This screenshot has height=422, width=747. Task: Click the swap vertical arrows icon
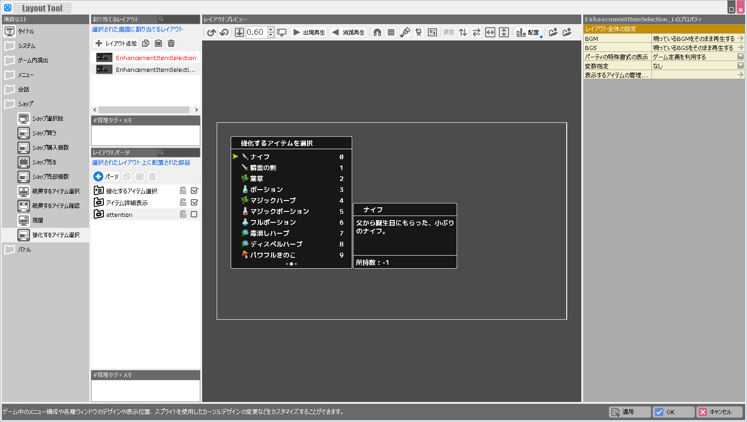(x=463, y=32)
